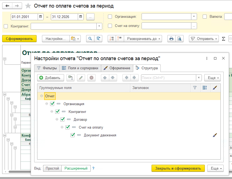
Task: Open the Разворачивать до dropdown
Action: (143, 39)
